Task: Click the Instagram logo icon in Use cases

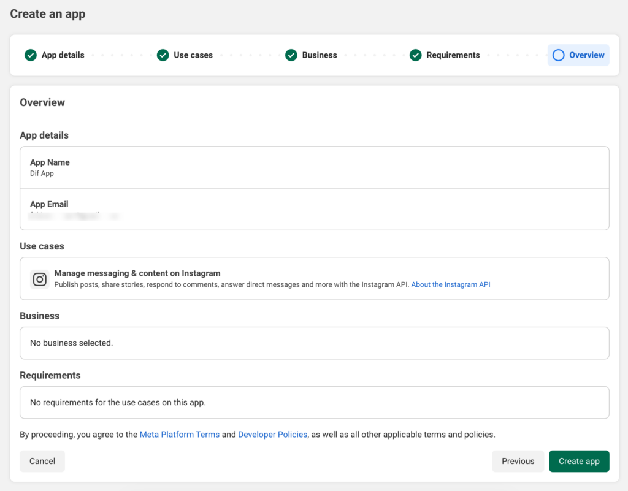Action: (x=40, y=280)
